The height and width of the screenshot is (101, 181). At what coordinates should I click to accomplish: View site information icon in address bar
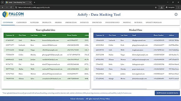pyautogui.click(x=16, y=7)
